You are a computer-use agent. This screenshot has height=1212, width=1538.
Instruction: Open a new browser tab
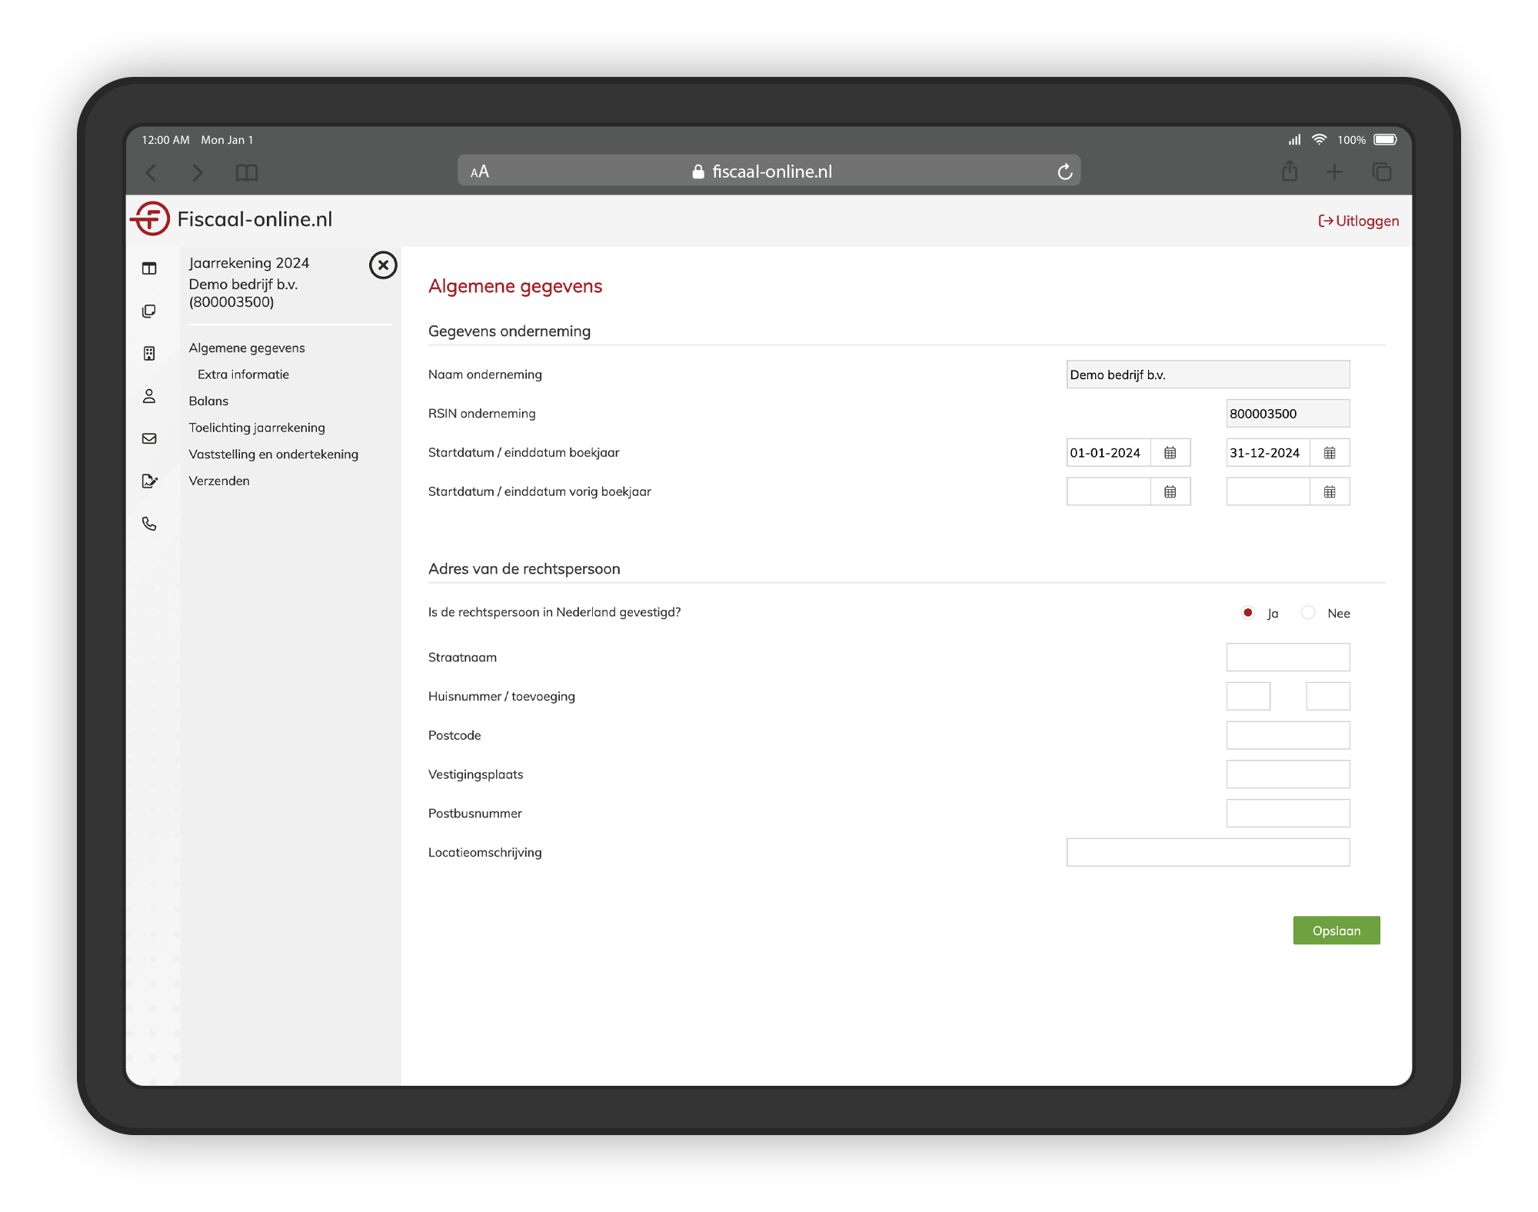(x=1335, y=172)
